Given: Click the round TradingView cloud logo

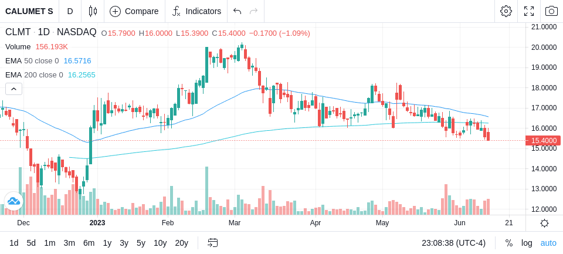Looking at the screenshot, I should point(13,201).
